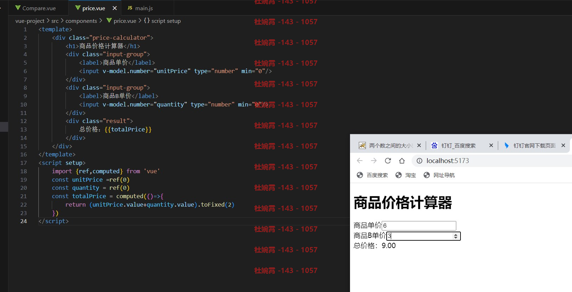This screenshot has height=292, width=572.
Task: Close the 两个数之间的大小 browser tab
Action: pos(419,145)
